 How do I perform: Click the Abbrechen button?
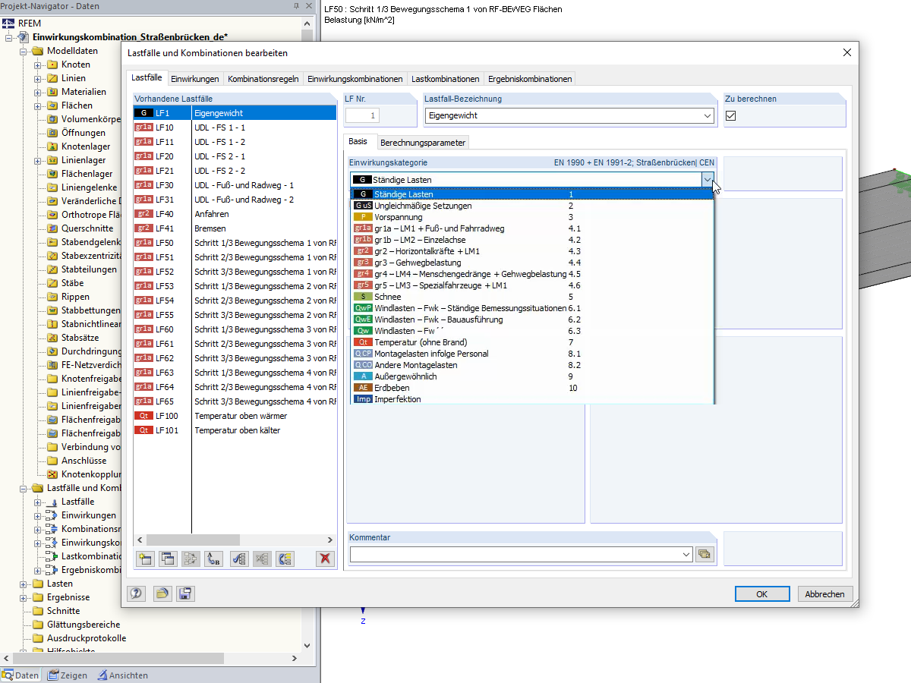[x=824, y=594]
